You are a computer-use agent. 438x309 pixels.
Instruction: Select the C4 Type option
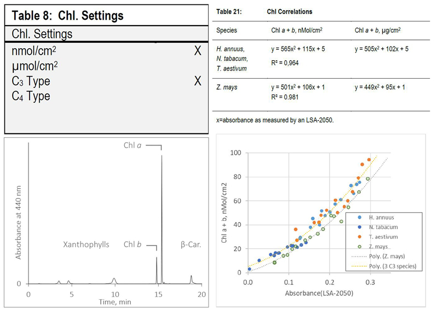pyautogui.click(x=31, y=96)
